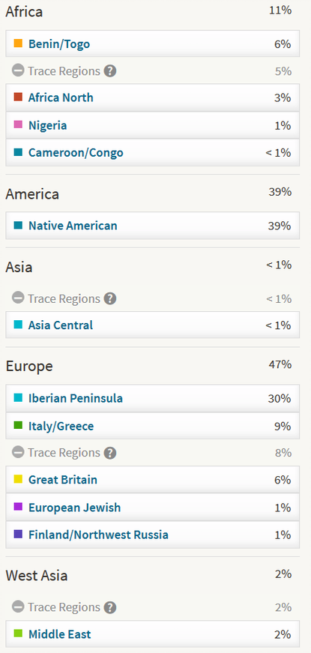
Task: Click red swatch next to Africa North
Action: (18, 97)
